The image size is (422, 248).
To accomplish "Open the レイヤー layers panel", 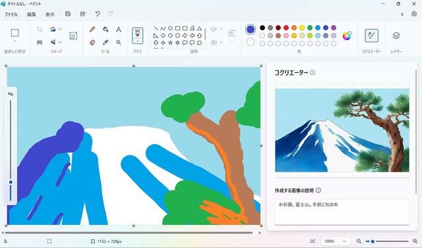I will point(396,36).
